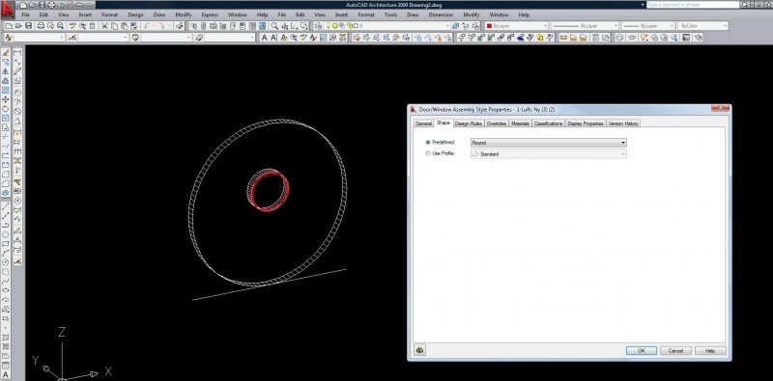
Task: Click OK in the style properties dialog
Action: pyautogui.click(x=642, y=350)
